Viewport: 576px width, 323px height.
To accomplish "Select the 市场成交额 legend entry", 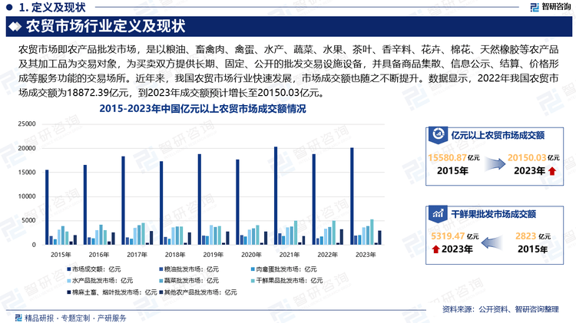I will 90,269.
